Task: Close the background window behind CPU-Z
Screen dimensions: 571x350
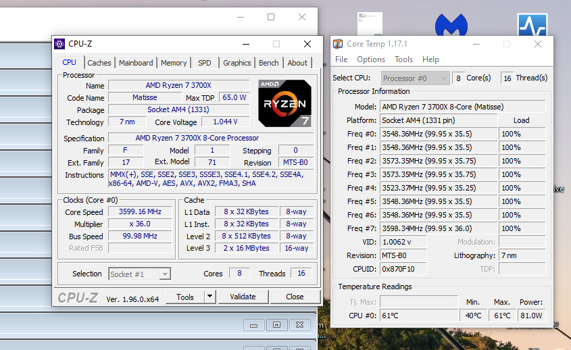Action: [302, 17]
